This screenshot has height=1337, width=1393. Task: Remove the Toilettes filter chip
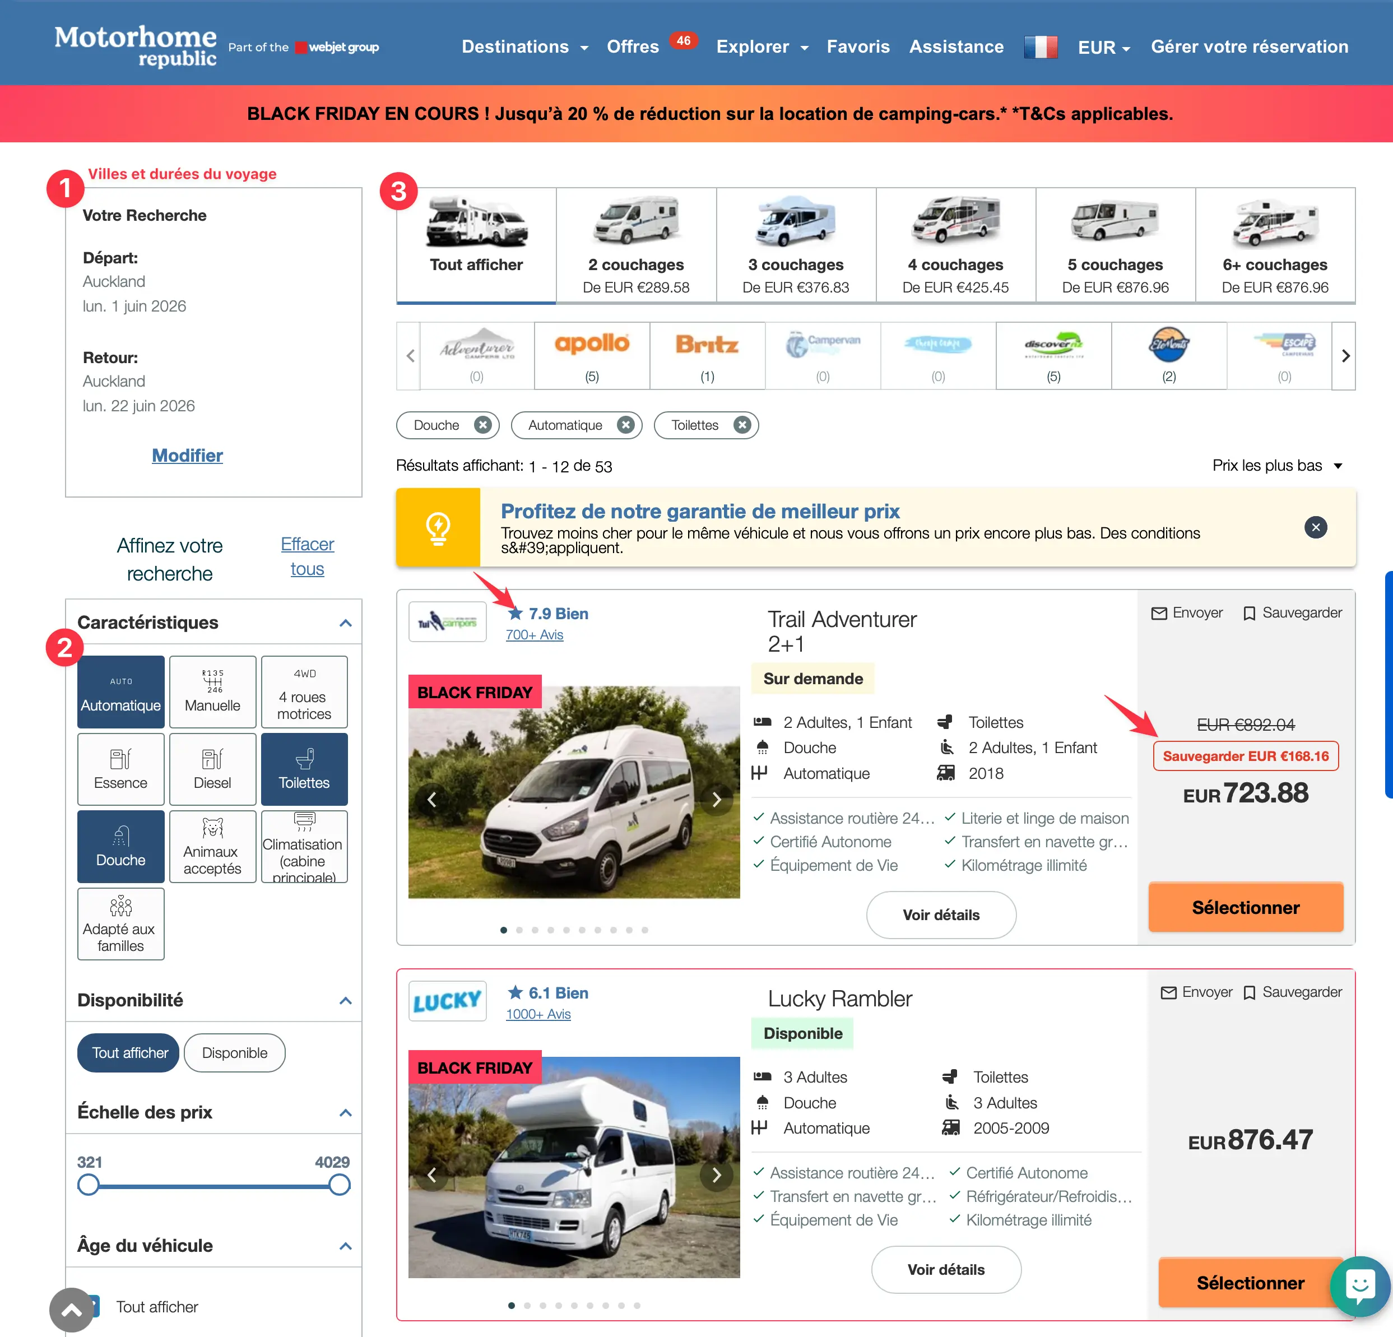741,425
